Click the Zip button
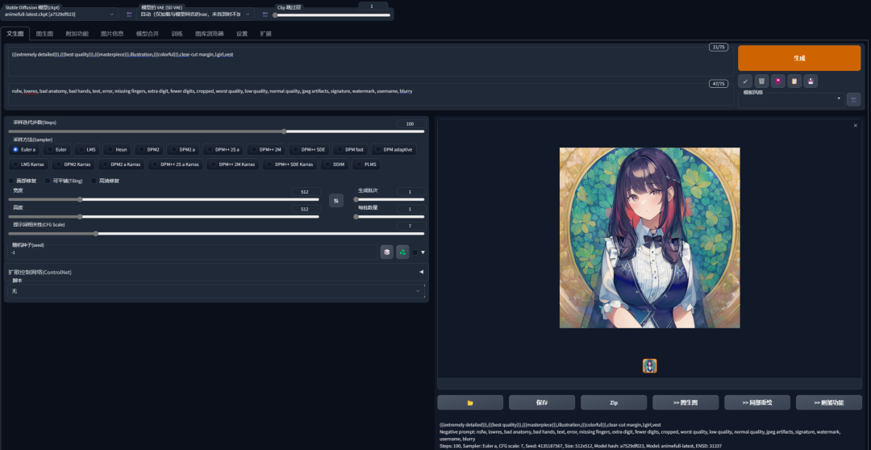 [614, 402]
